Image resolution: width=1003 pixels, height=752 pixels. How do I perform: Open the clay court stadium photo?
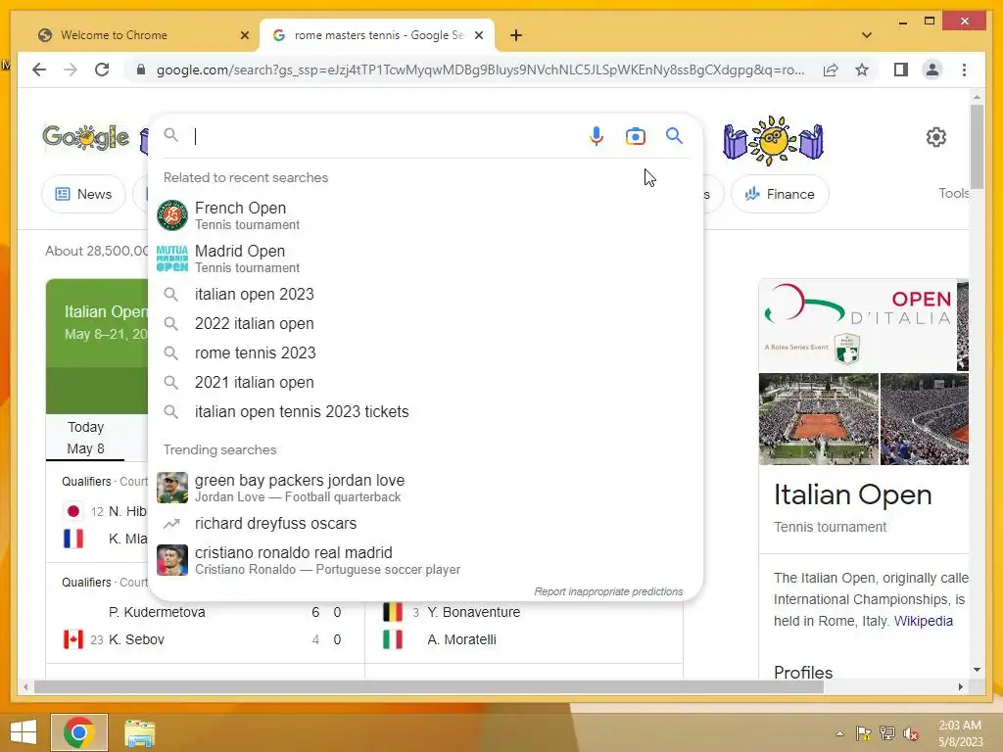(818, 419)
